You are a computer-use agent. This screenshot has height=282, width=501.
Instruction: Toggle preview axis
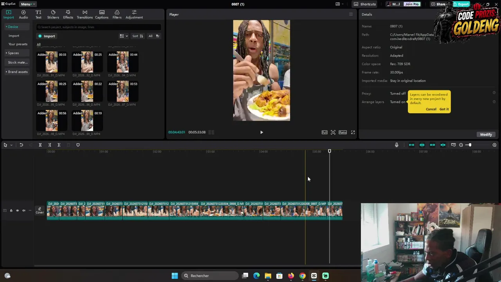point(443,145)
